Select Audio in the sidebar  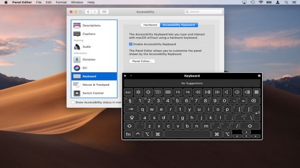(x=94, y=46)
